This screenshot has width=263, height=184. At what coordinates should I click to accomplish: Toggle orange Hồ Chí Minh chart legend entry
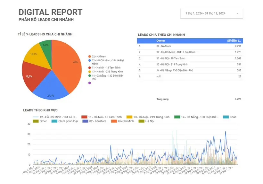123,121
